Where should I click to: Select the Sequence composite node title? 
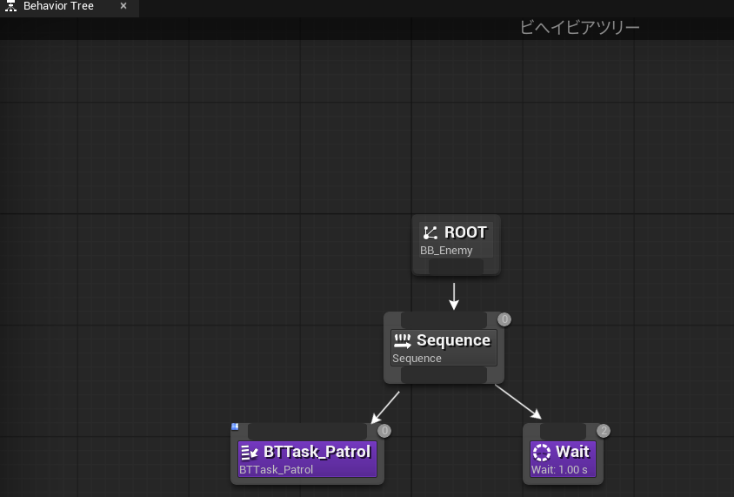453,340
